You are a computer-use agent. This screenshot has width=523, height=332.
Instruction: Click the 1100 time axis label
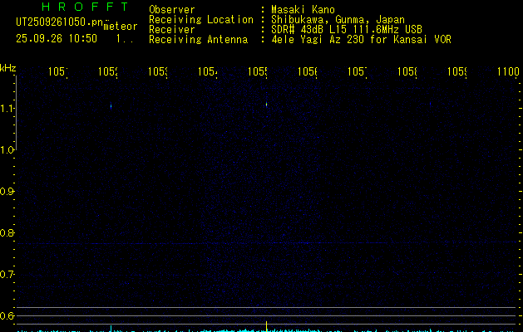(508, 71)
